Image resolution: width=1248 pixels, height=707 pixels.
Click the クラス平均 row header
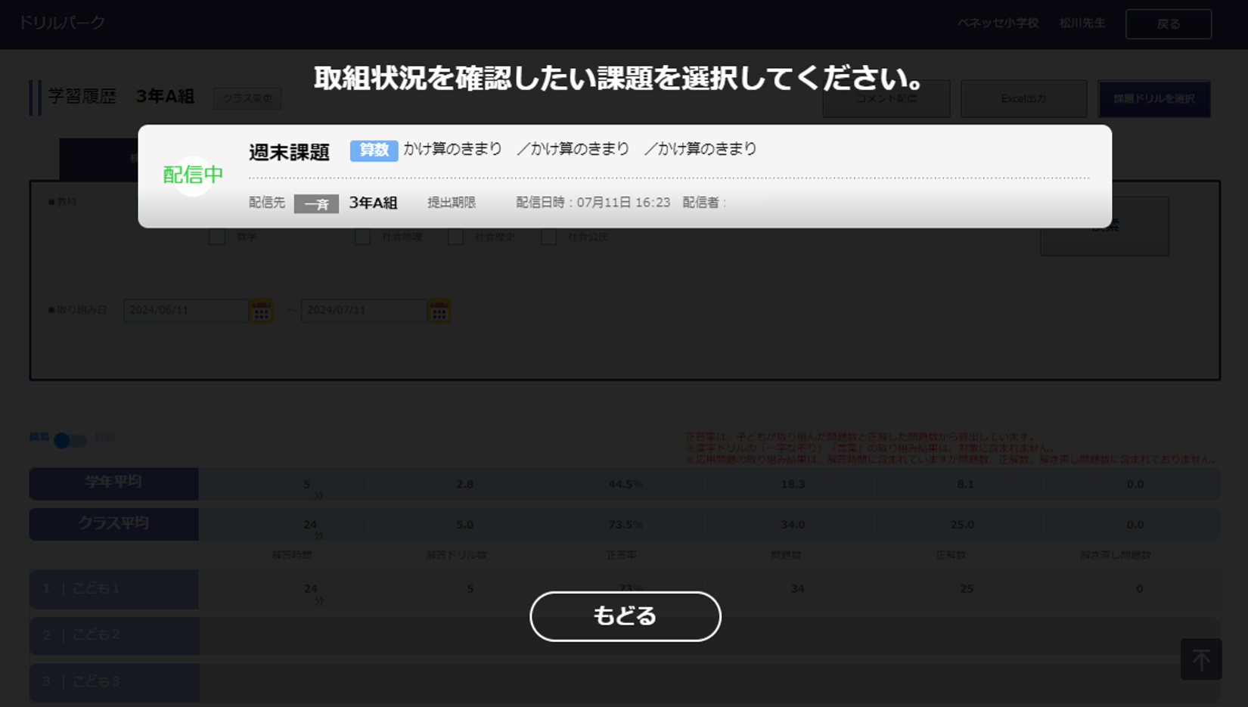point(113,524)
